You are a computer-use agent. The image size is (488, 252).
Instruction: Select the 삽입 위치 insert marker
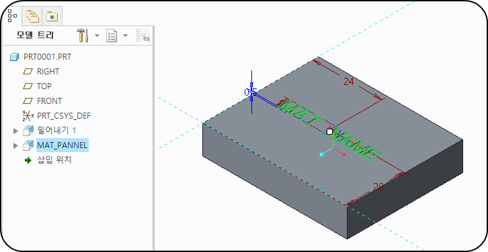pos(54,160)
